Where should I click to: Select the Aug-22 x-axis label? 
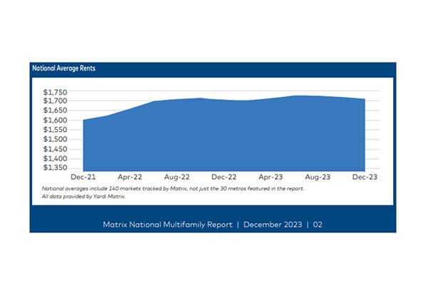176,177
